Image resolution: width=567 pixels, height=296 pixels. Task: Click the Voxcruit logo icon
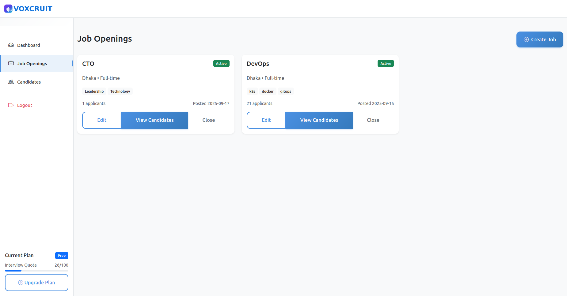[8, 9]
